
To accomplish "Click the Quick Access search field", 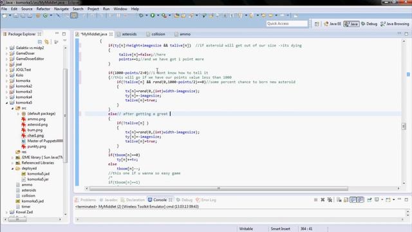I will click(x=286, y=24).
